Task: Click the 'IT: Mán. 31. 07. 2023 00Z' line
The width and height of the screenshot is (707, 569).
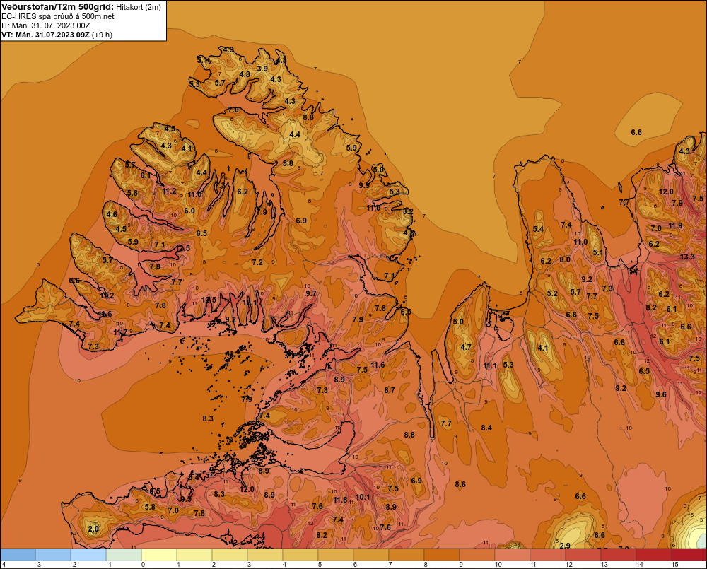Action: click(x=46, y=25)
